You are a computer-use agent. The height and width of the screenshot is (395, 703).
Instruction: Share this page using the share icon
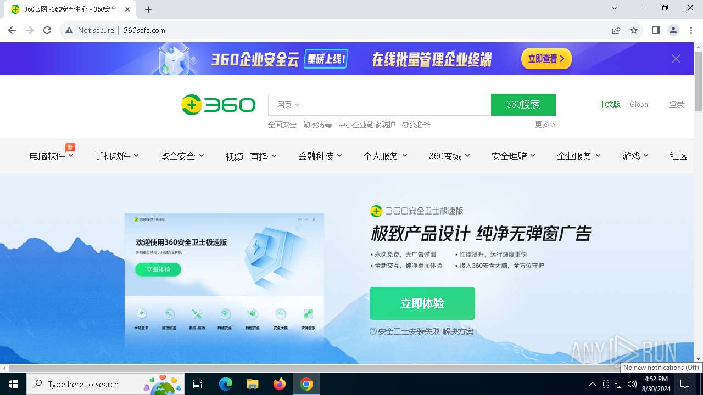[x=616, y=30]
